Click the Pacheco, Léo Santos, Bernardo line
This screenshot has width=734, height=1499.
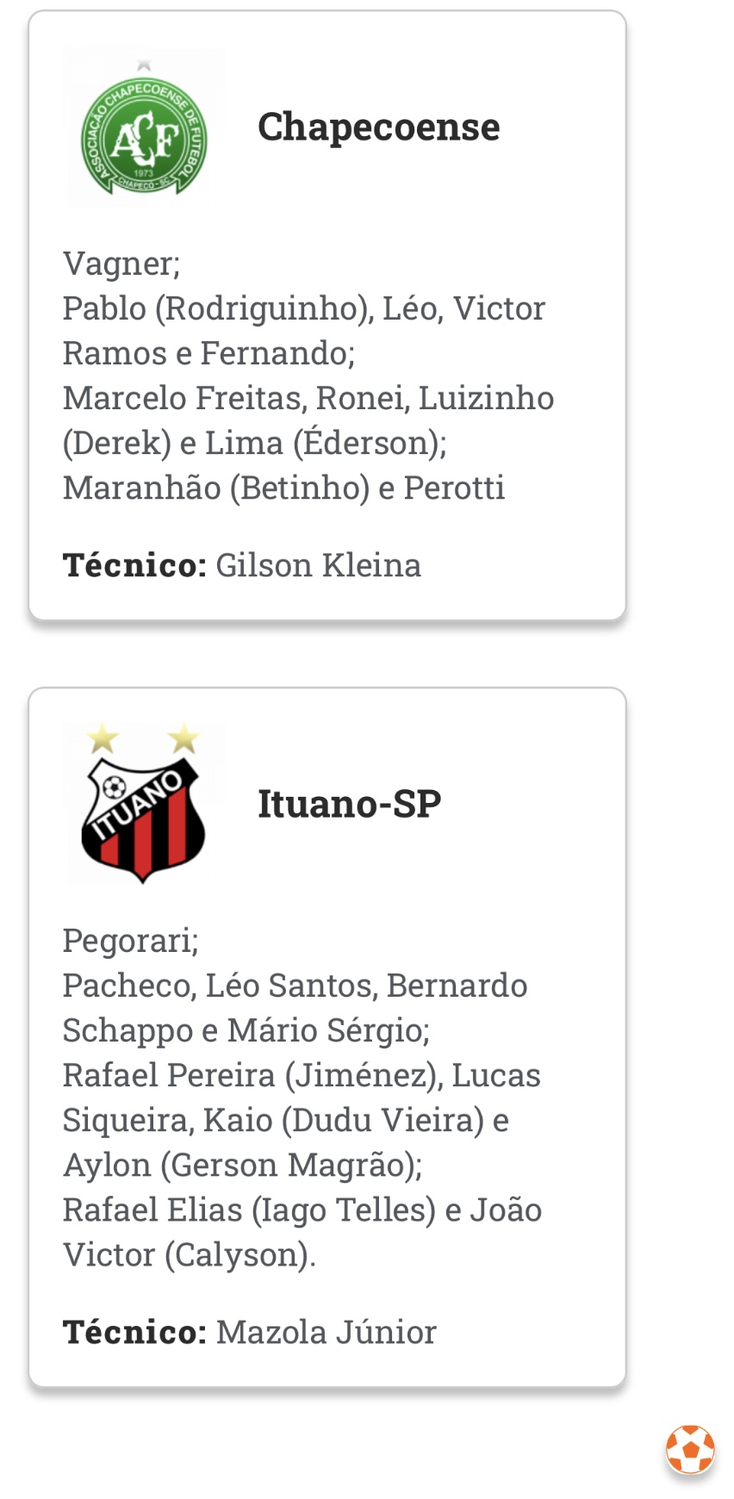click(295, 986)
